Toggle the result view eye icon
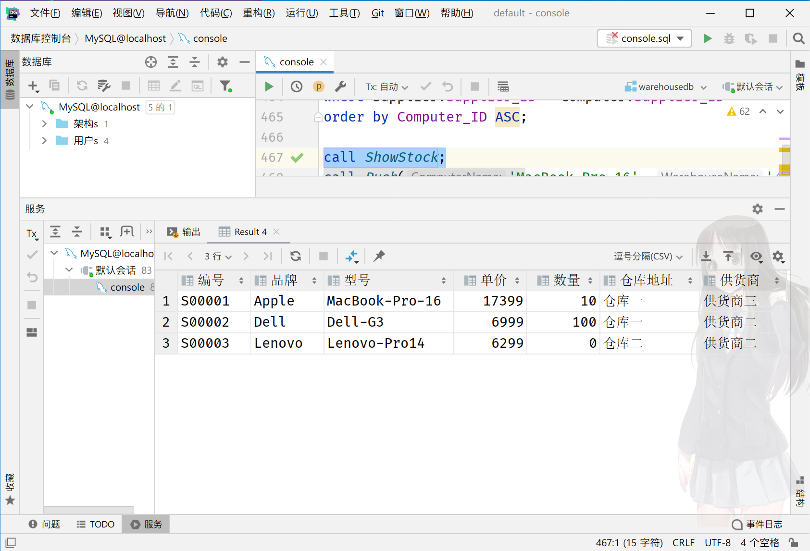This screenshot has width=810, height=551. pyautogui.click(x=756, y=257)
